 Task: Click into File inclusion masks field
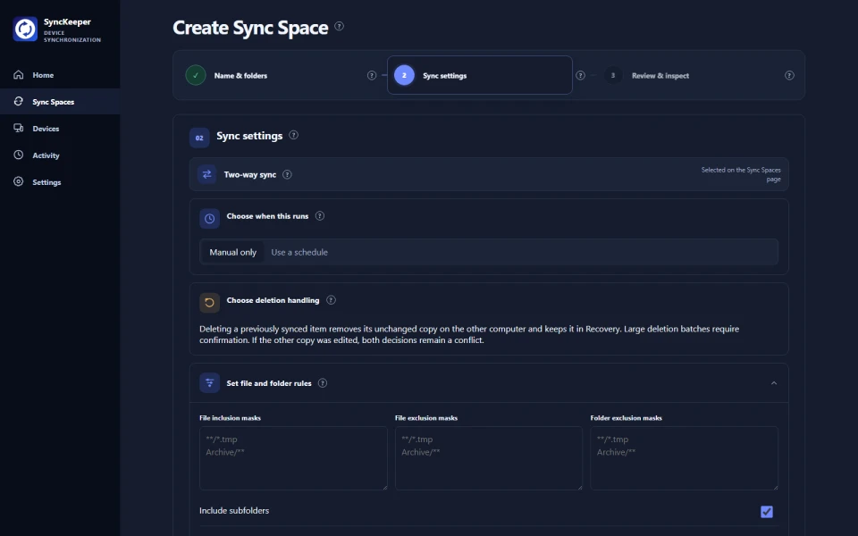[x=293, y=458]
